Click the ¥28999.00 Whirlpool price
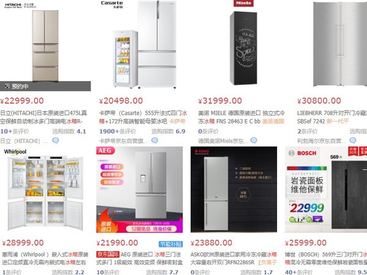This screenshot has width=367, height=275. click(x=23, y=243)
